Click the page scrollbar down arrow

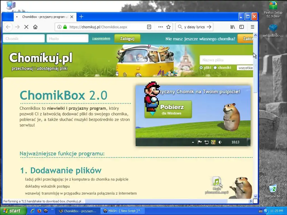coord(255,196)
